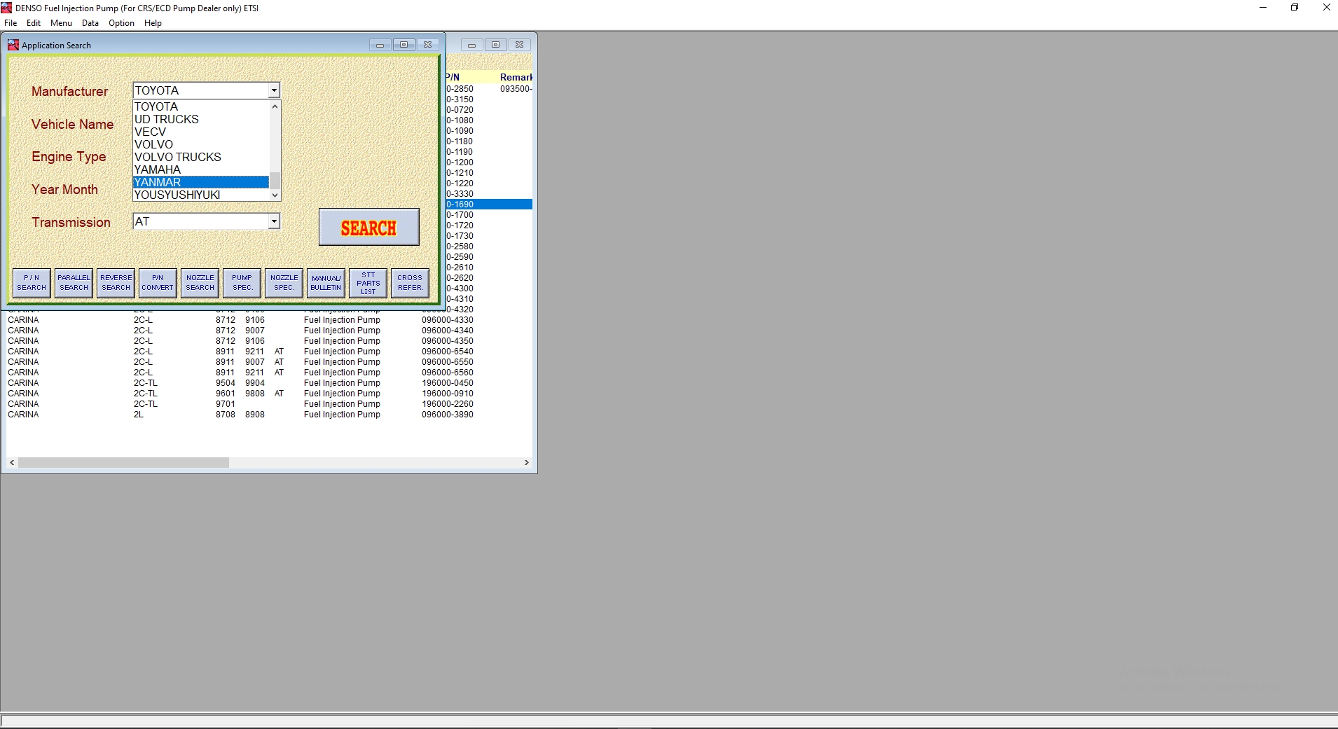This screenshot has height=729, width=1338.
Task: Select part number 196000-0910
Action: click(448, 394)
